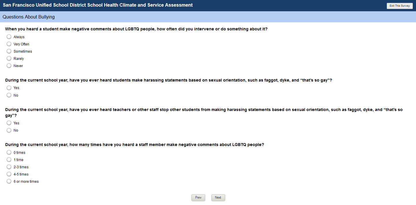
Task: Go back with the Prev button
Action: pos(198,197)
